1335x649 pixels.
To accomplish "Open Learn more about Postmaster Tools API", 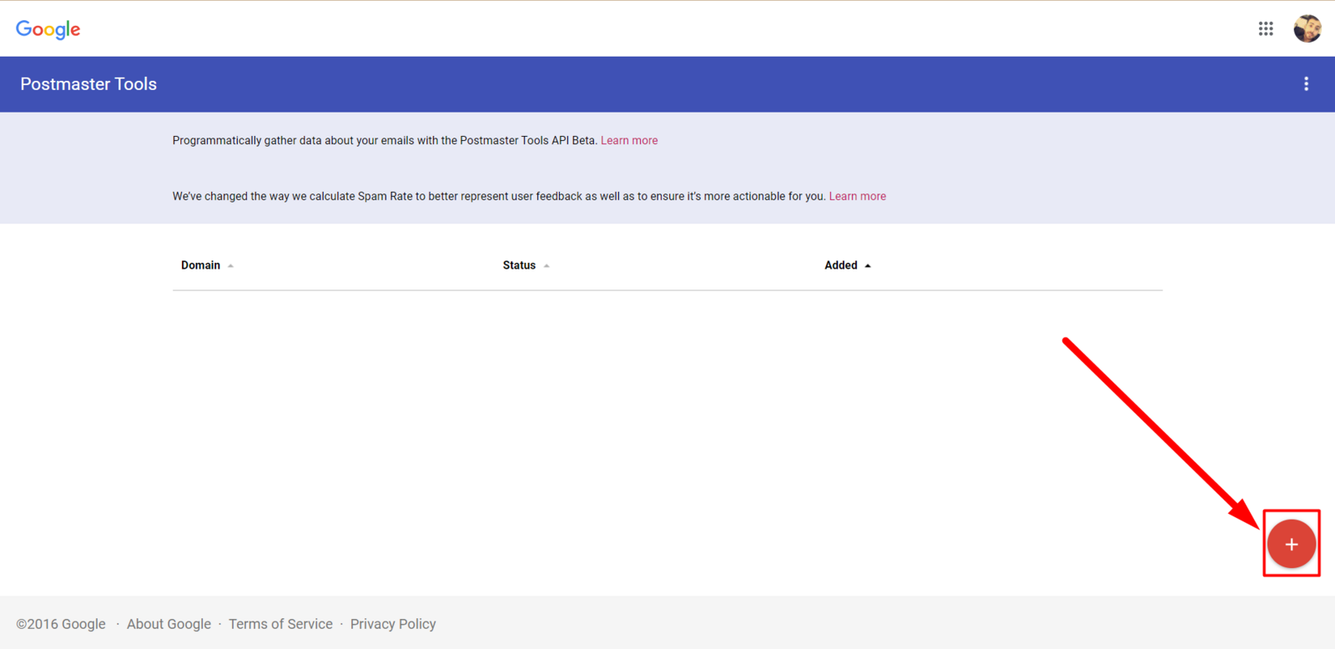I will [x=629, y=140].
